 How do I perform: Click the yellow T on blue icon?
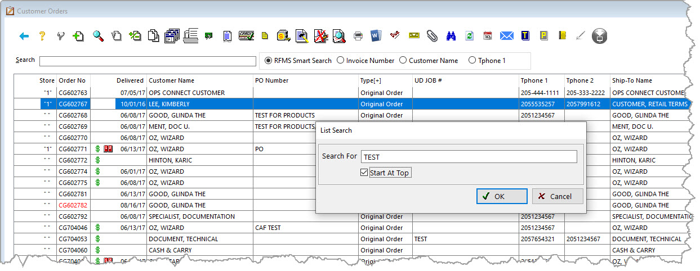point(525,37)
